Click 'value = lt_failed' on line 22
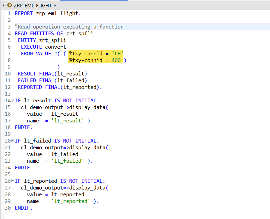This screenshot has width=270, height=219. tap(52, 154)
